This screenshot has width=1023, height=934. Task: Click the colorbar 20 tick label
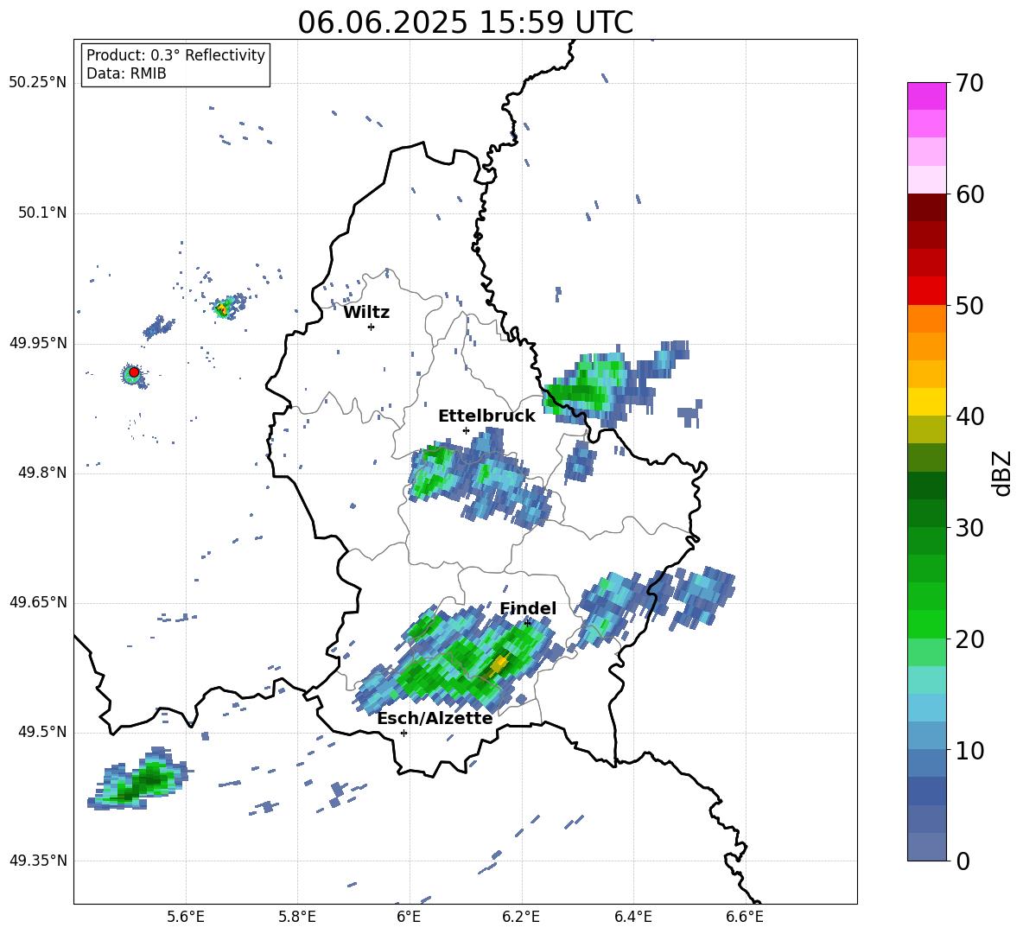point(969,639)
